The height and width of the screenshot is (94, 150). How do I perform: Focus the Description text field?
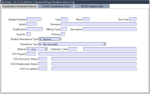click(x=110, y=29)
